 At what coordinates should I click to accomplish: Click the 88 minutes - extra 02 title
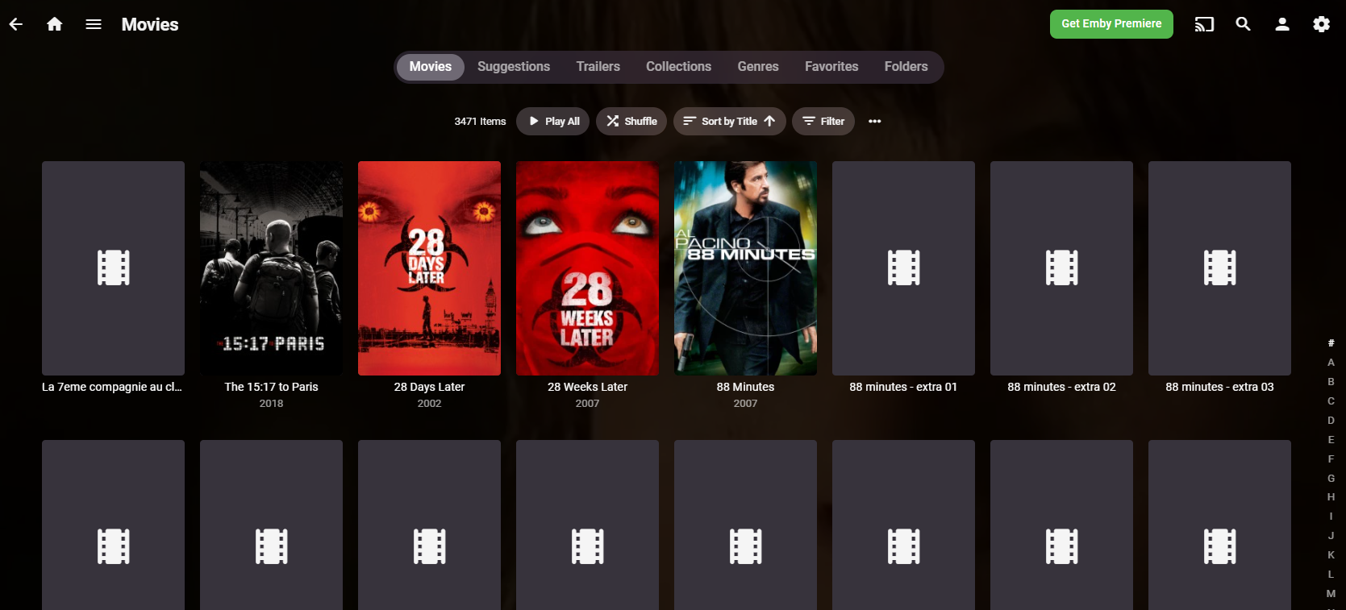point(1061,387)
